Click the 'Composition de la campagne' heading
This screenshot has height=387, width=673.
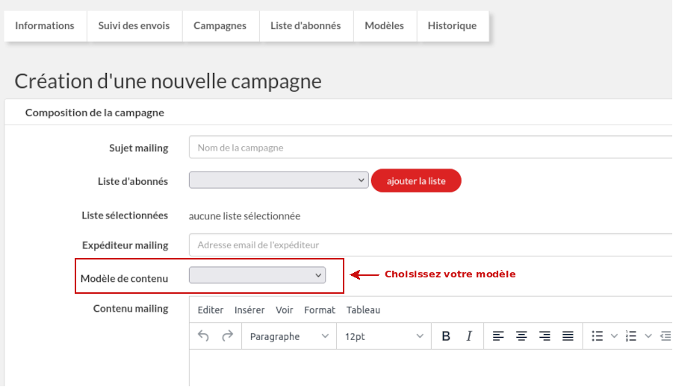coord(94,113)
